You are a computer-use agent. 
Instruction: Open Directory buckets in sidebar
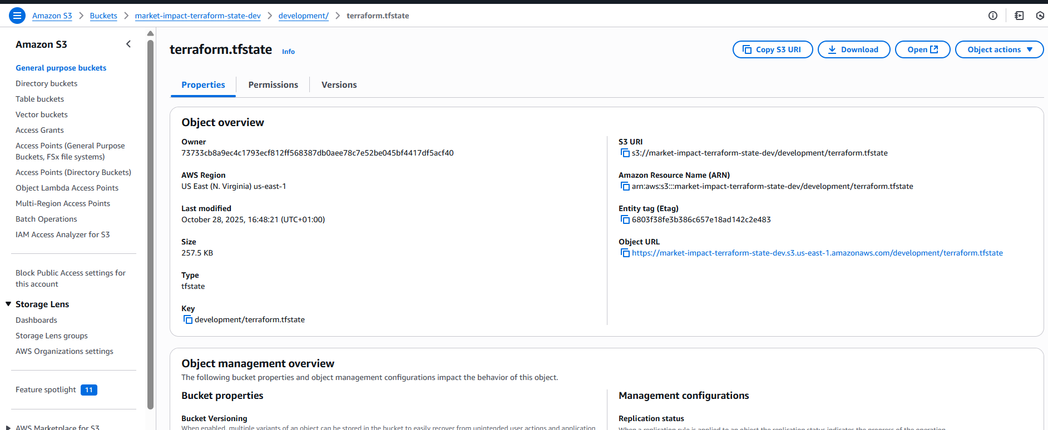point(46,83)
